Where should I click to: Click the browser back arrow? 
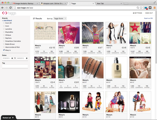[x=3, y=8]
